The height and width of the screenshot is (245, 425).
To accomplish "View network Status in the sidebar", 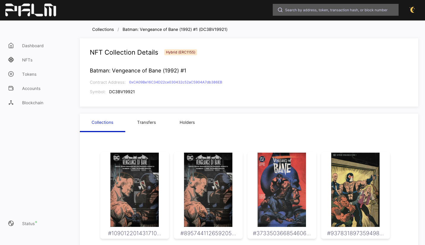I will point(28,224).
